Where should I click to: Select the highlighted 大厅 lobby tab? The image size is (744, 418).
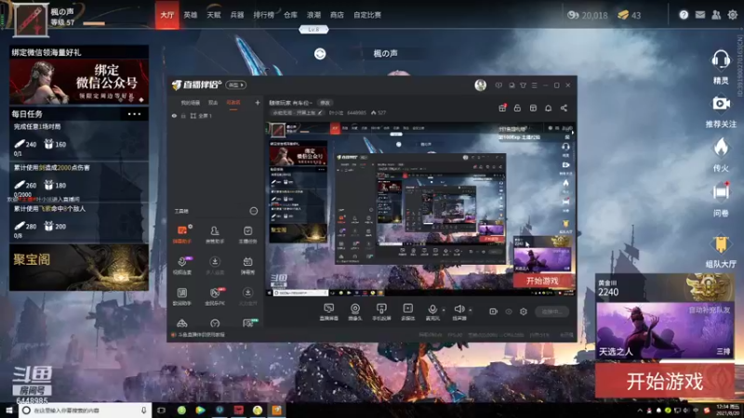pyautogui.click(x=167, y=15)
